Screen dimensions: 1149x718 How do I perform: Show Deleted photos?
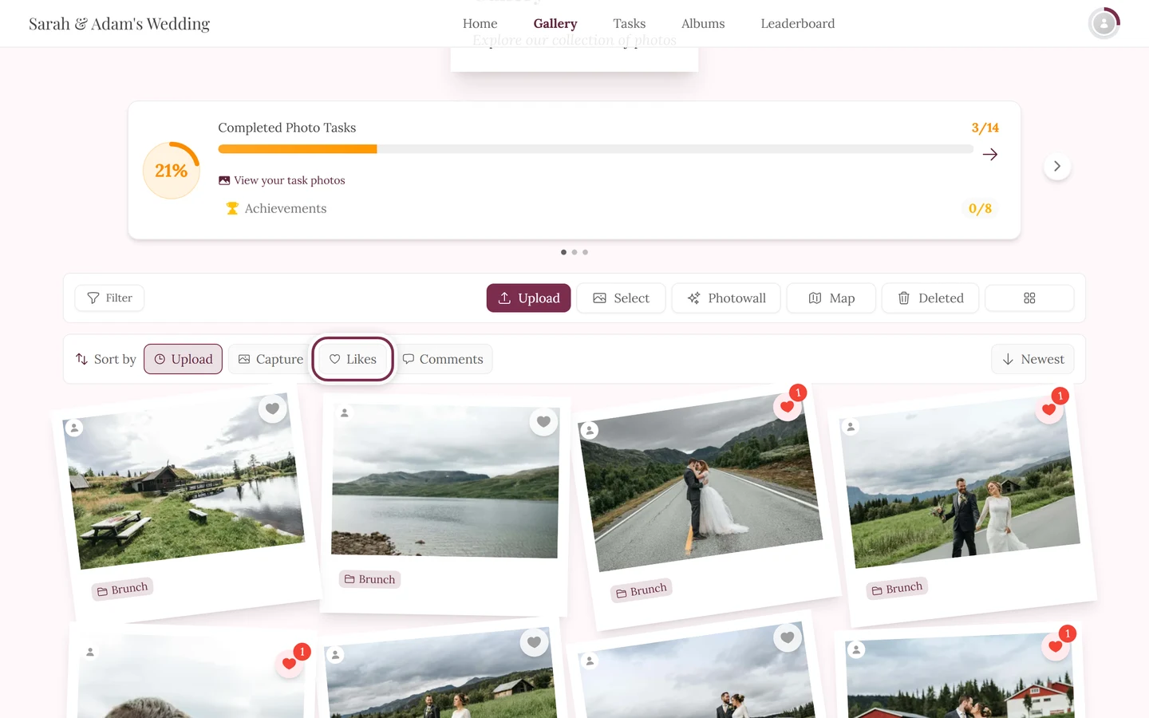[930, 298]
